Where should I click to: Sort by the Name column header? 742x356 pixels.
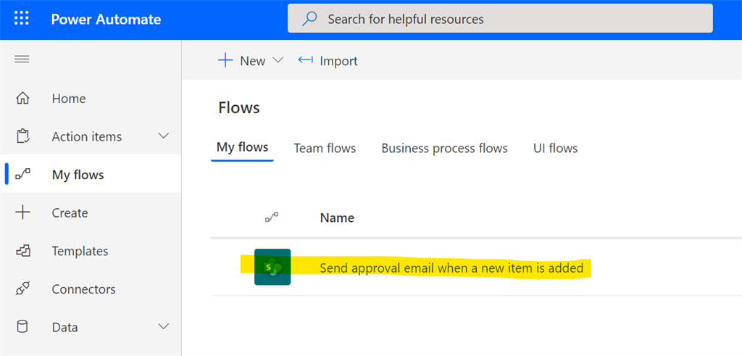coord(337,218)
